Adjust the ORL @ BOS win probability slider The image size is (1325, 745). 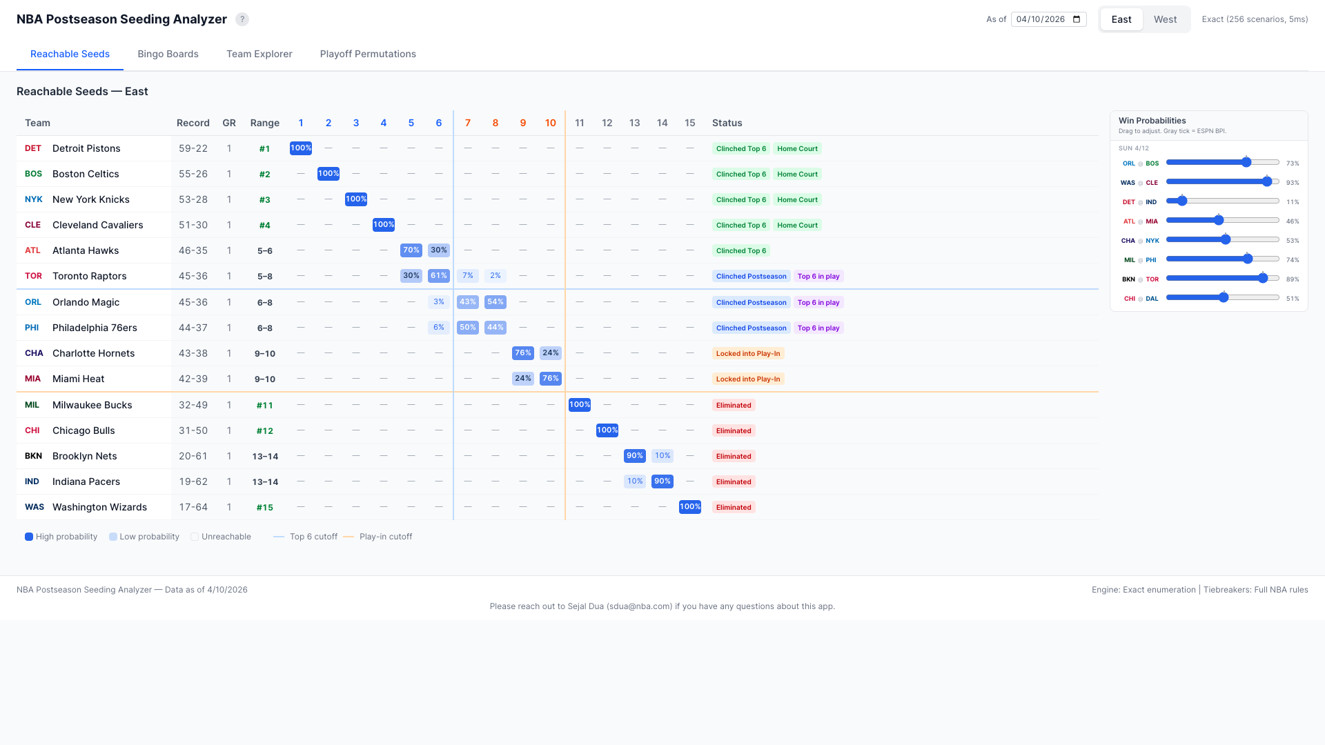point(1246,163)
